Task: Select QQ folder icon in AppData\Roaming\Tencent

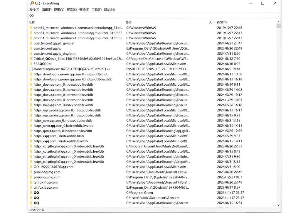Action: pyautogui.click(x=31, y=203)
